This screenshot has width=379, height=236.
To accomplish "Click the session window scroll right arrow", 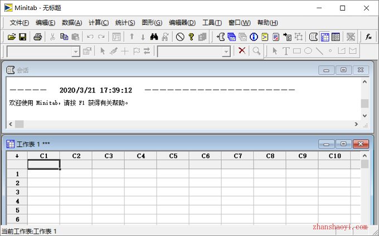I will (356, 124).
